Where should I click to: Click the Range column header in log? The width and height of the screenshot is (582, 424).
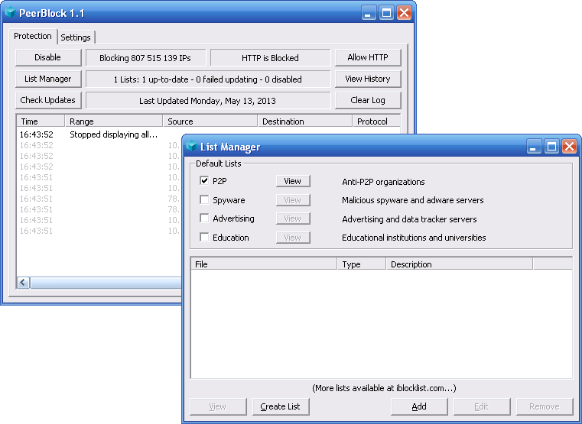pyautogui.click(x=114, y=121)
